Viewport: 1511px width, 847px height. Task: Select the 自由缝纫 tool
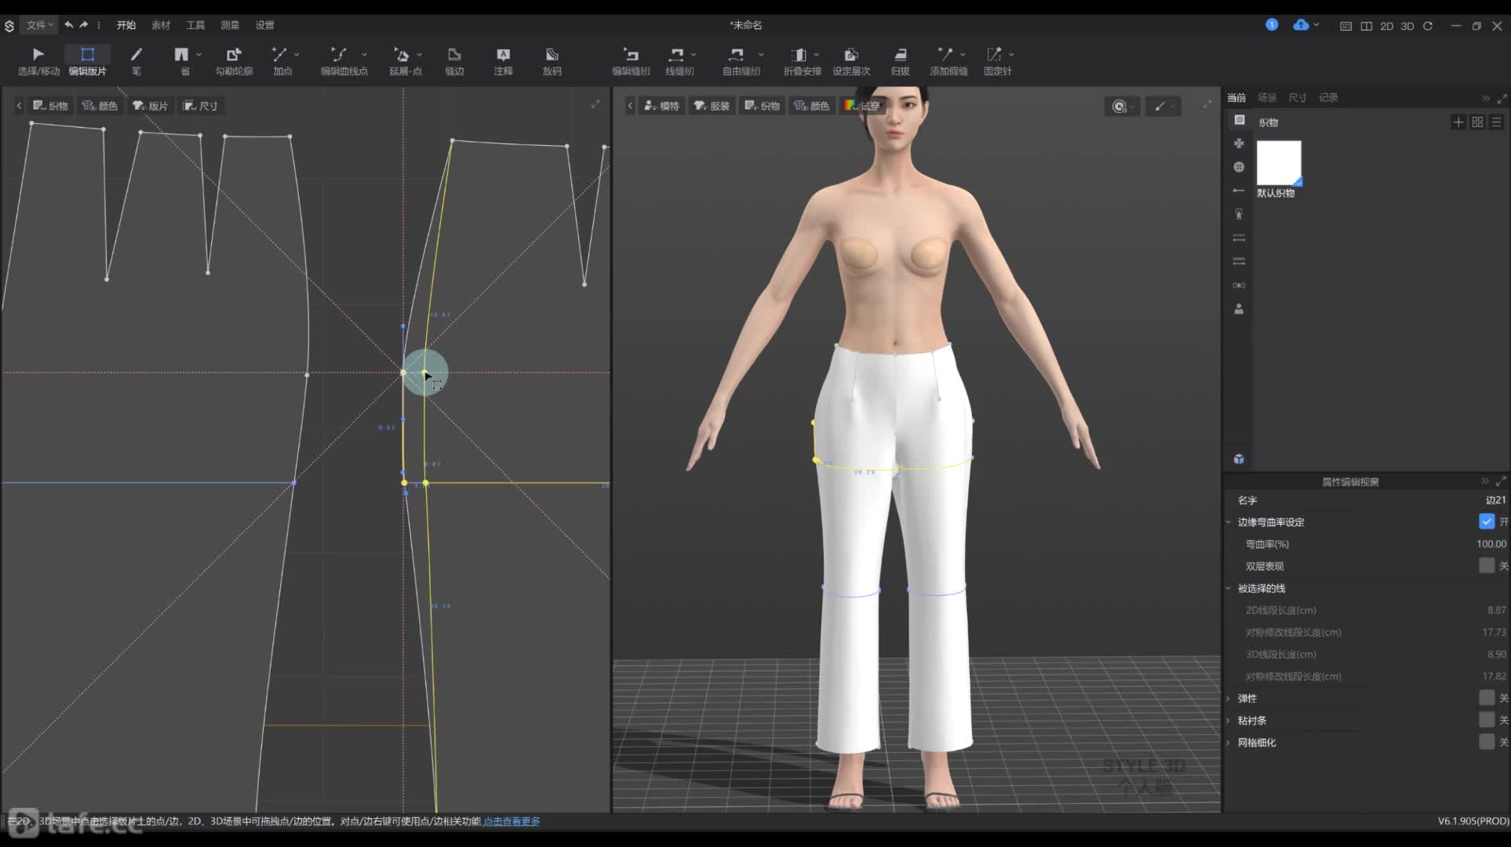pyautogui.click(x=739, y=60)
